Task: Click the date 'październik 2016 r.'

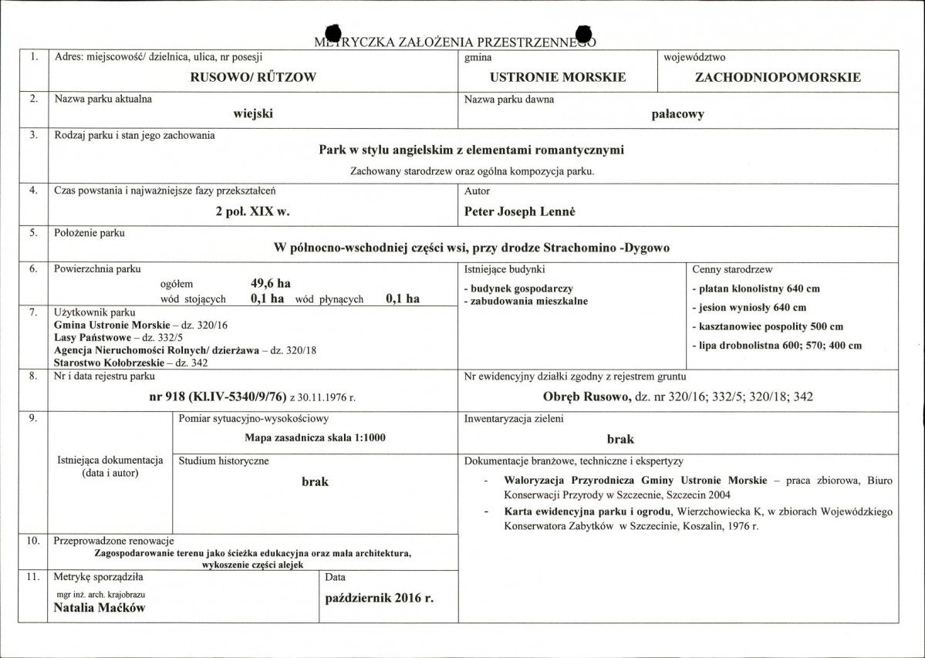Action: coord(378,598)
